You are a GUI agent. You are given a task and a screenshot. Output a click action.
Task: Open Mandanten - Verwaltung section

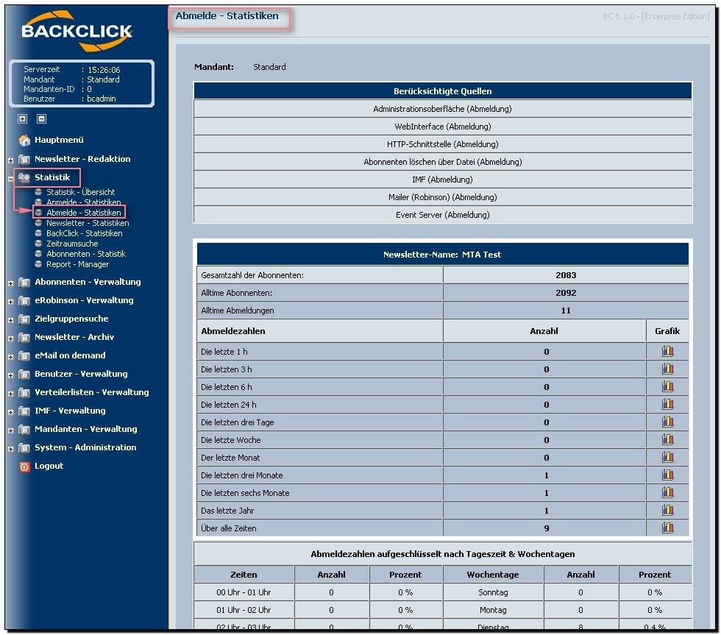(x=86, y=429)
